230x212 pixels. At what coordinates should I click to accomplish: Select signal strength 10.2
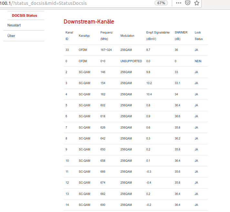pos(149,83)
